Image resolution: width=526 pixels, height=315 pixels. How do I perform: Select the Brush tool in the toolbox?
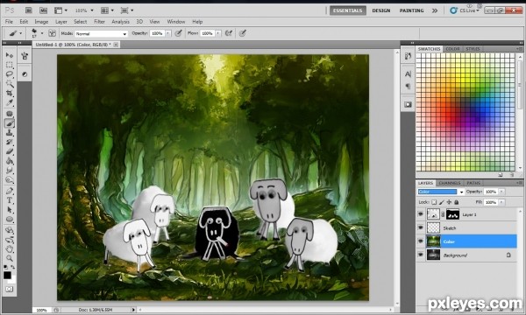coord(10,123)
